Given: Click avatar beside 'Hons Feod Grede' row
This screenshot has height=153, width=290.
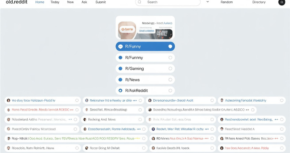Looking at the screenshot, I should 8,110.
